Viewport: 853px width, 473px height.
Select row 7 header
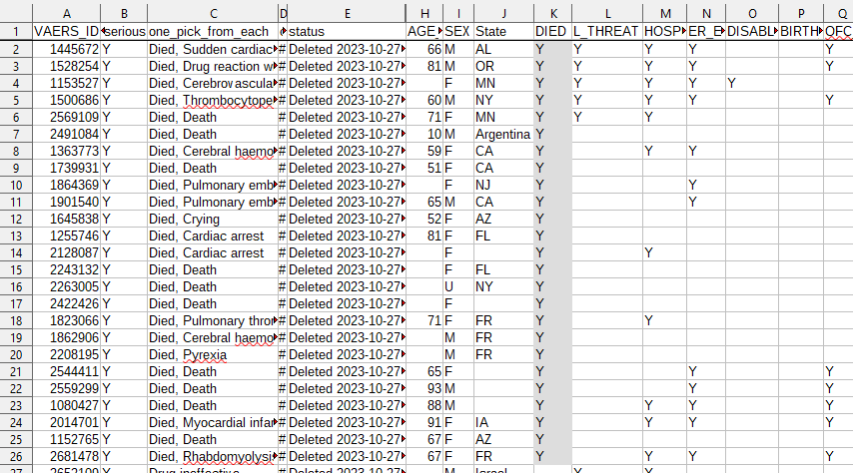coord(16,135)
